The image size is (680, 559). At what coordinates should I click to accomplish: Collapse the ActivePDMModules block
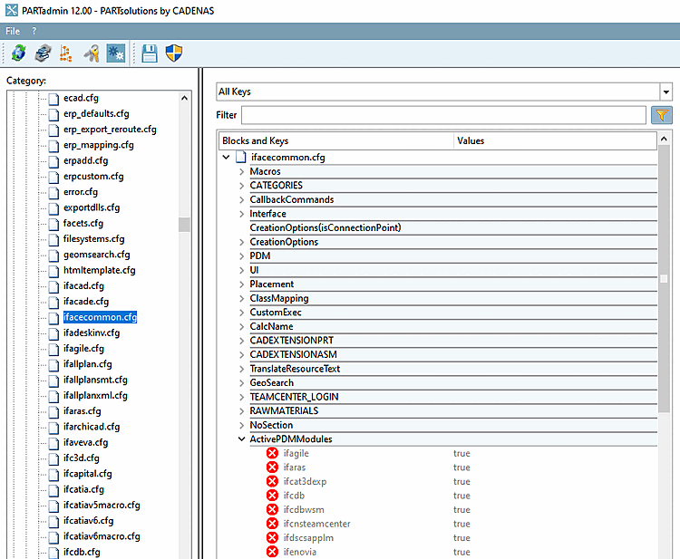pos(241,439)
